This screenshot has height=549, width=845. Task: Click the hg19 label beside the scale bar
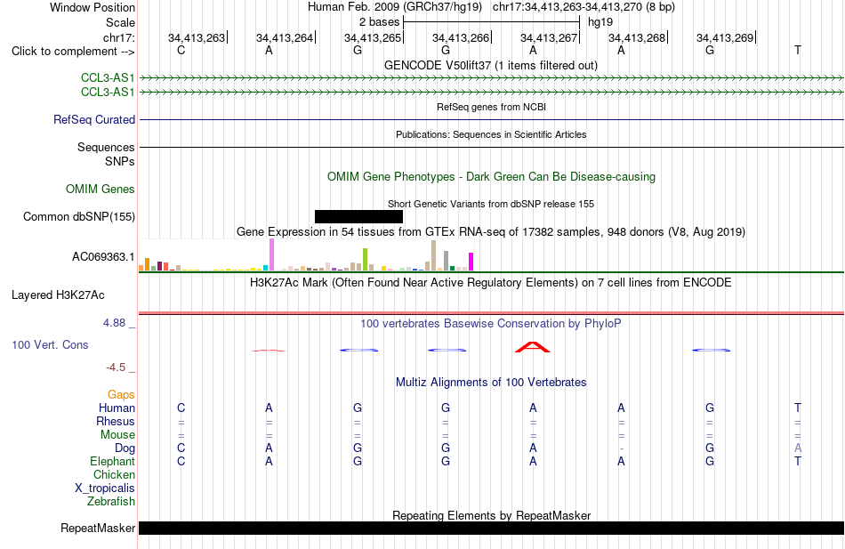(600, 22)
